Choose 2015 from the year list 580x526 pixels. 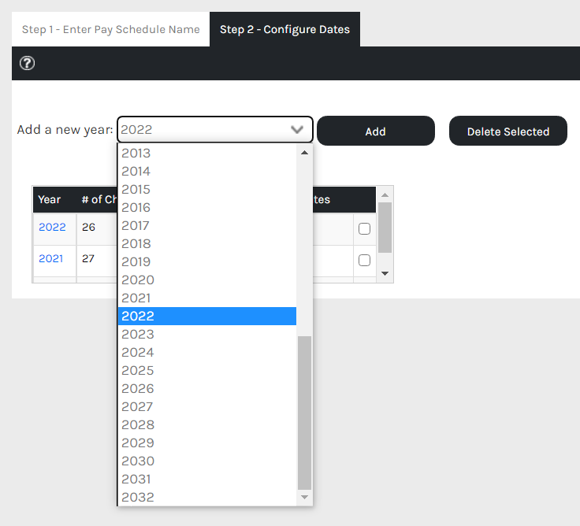(207, 189)
